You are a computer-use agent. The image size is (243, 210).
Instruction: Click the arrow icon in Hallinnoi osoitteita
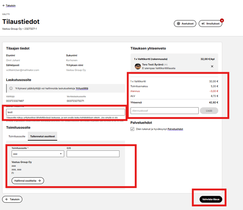[40, 181]
